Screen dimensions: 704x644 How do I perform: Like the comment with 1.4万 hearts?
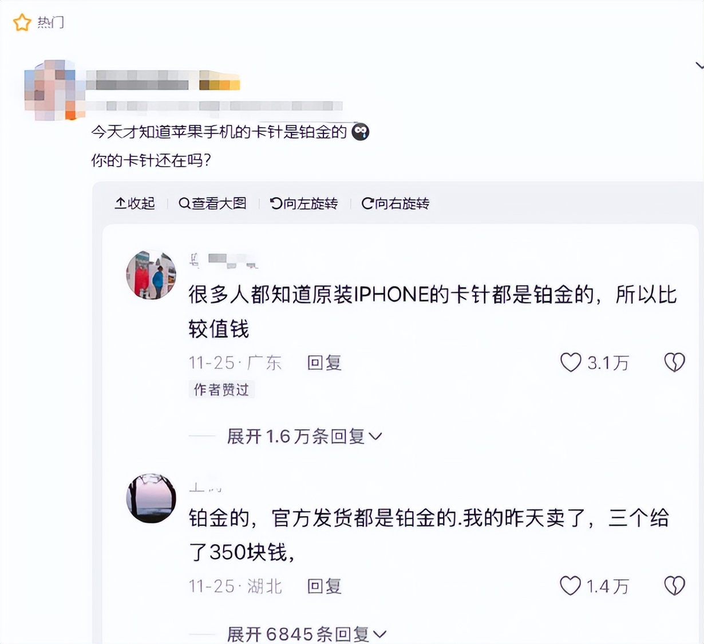[570, 586]
